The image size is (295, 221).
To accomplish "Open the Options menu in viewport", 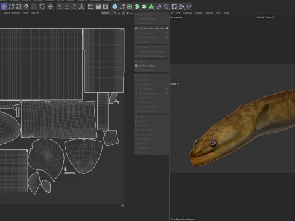I will pyautogui.click(x=208, y=13).
